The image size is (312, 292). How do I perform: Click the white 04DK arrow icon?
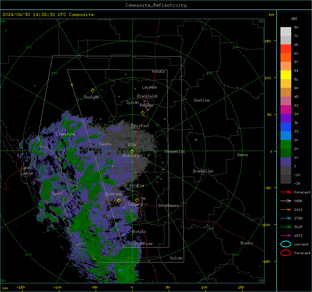tap(286, 201)
